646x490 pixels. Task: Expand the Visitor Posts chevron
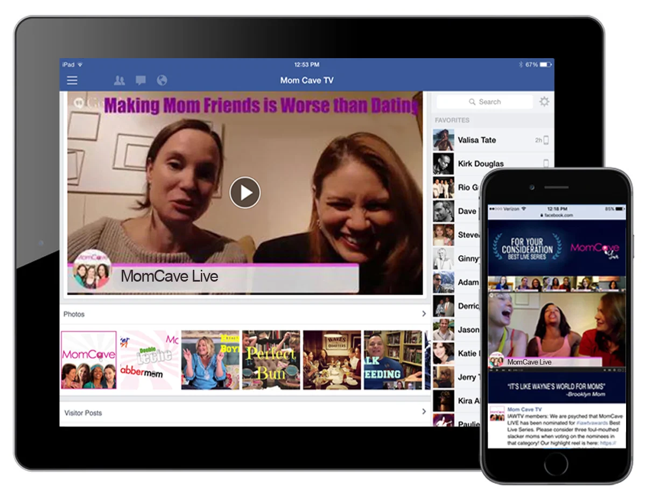click(x=424, y=412)
